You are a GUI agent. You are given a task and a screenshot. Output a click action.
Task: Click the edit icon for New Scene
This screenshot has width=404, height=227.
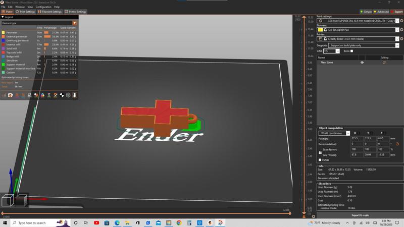click(x=384, y=63)
